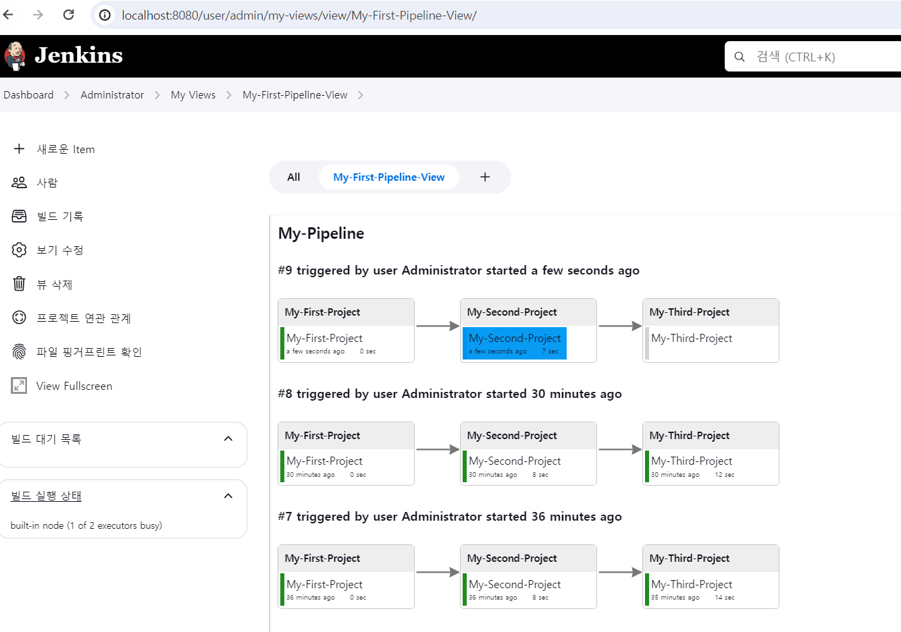The width and height of the screenshot is (901, 632).
Task: Reload the page with browser refresh button
Action: pyautogui.click(x=68, y=15)
